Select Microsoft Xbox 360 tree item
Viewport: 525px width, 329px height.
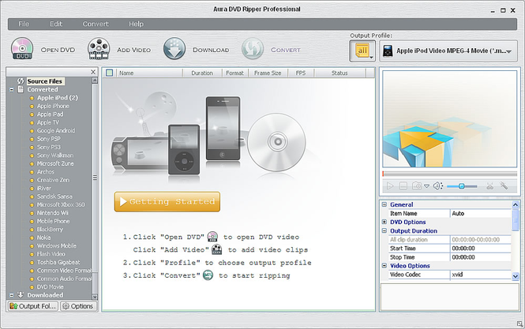click(x=61, y=205)
